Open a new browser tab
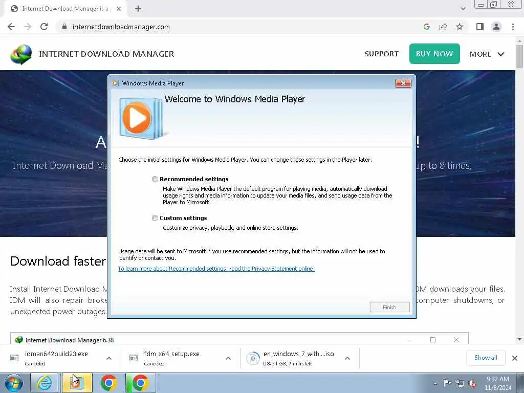This screenshot has width=524, height=393. [138, 9]
